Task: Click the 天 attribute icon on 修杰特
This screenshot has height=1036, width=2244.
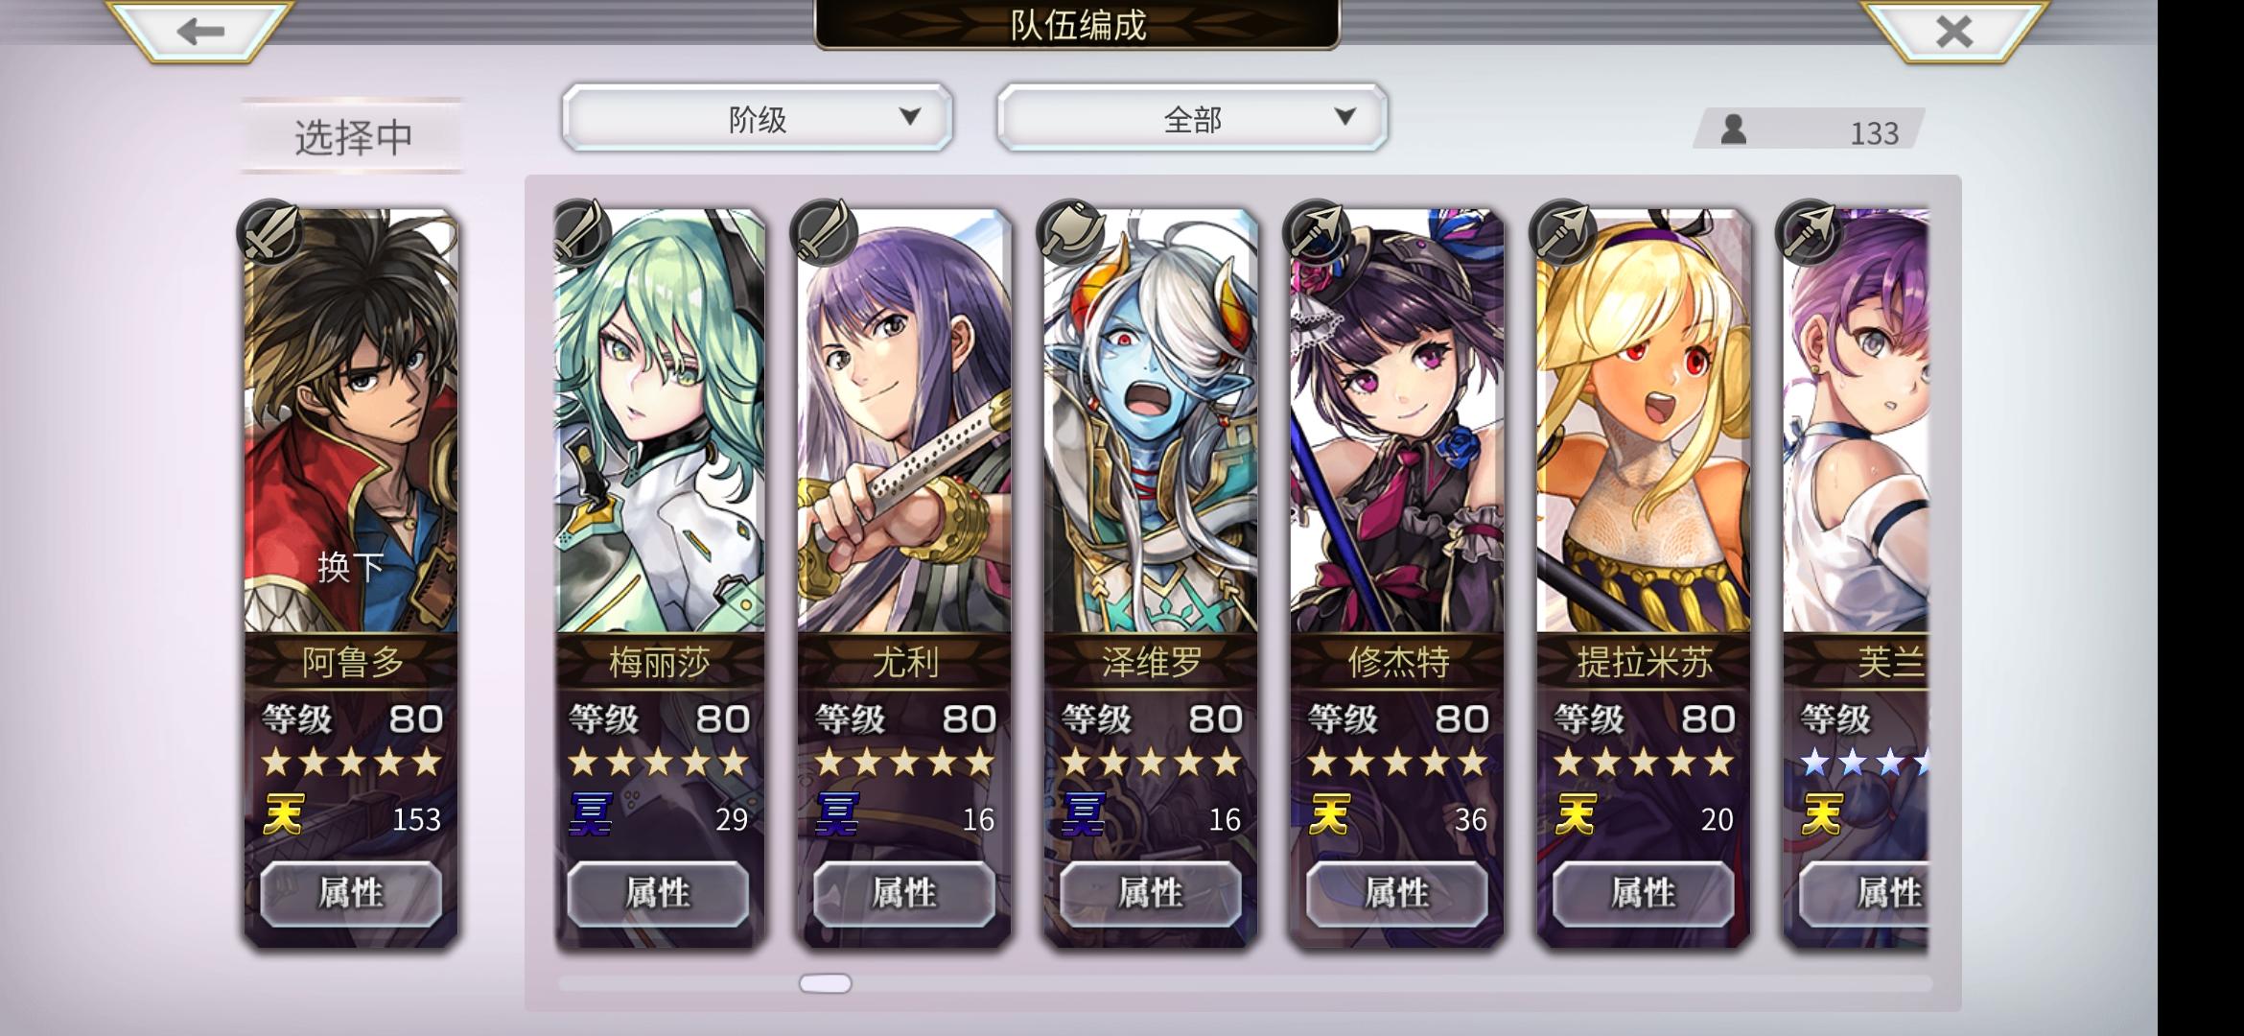Action: pos(1329,815)
